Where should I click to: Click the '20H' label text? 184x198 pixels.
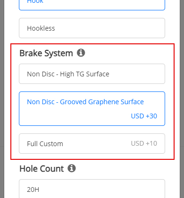point(33,190)
